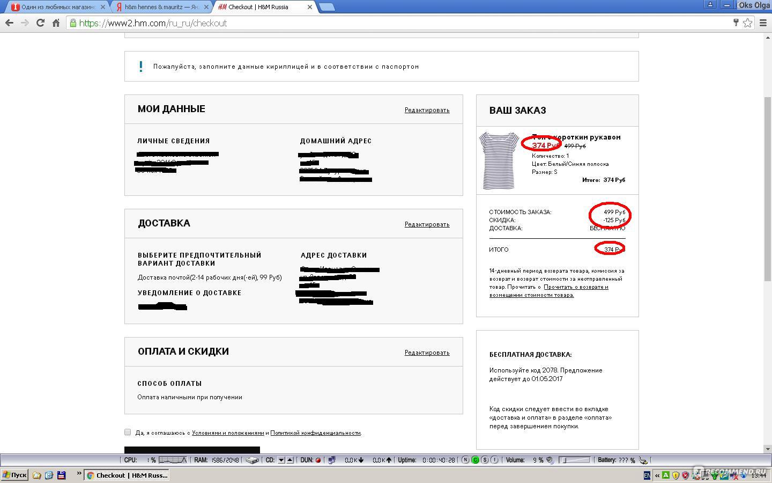Click the striped t-shirt product thumbnail
The image size is (772, 483).
tap(499, 160)
